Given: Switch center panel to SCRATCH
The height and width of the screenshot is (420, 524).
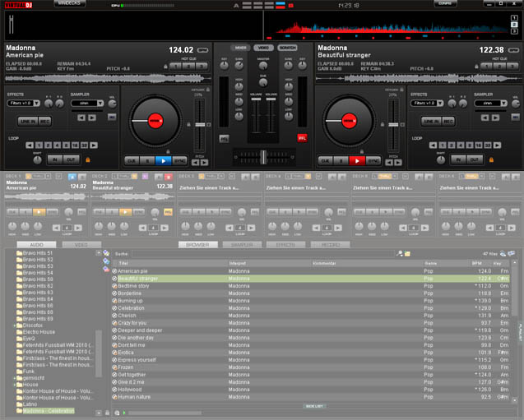Looking at the screenshot, I should pos(287,48).
